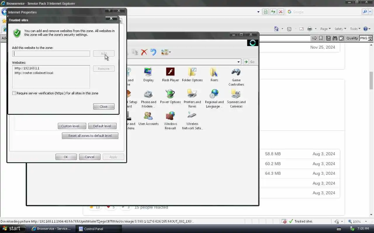Expand the IE zoom level dropdown
Screen dimensions: 374x233
point(366,221)
